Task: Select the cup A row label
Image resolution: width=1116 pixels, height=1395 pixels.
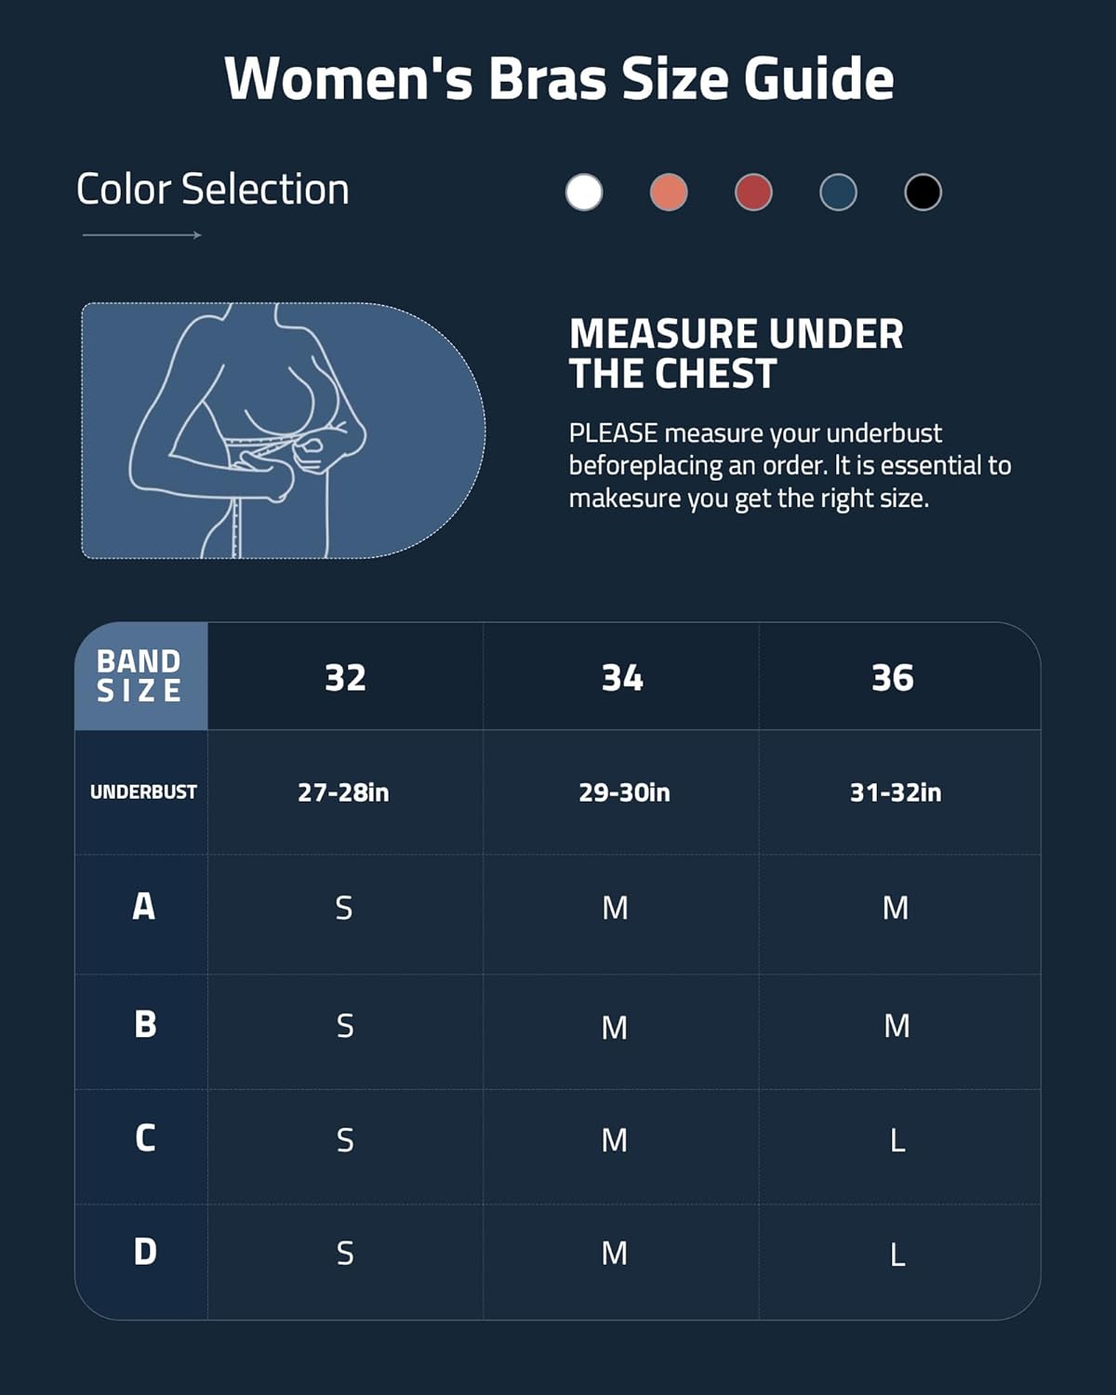Action: coord(143,906)
